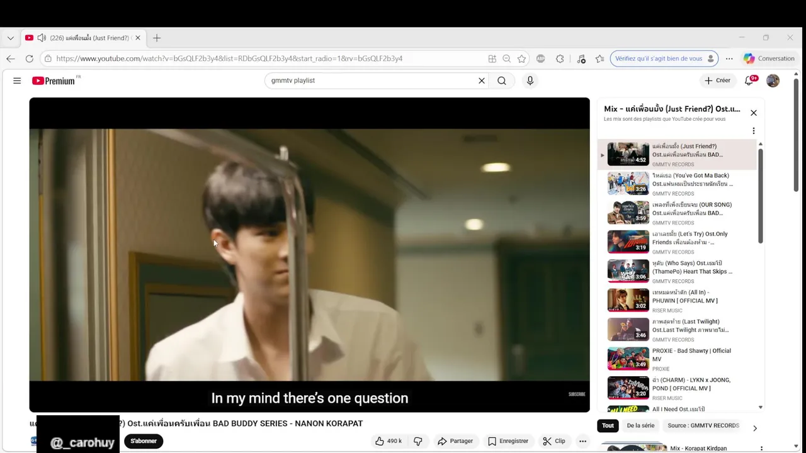Run search with magnifier button
Image resolution: width=806 pixels, height=453 pixels.
point(502,81)
